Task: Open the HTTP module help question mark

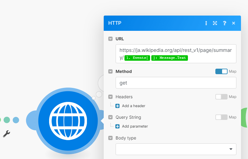Action: pos(225,23)
